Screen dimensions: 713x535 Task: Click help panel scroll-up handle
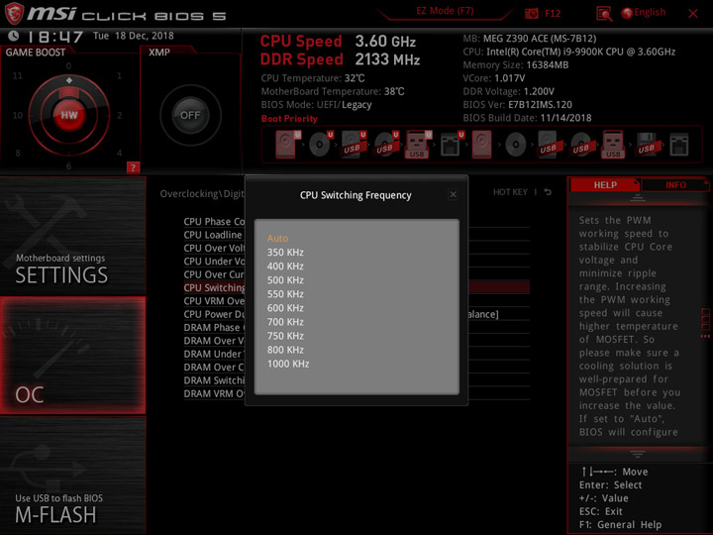tap(638, 198)
